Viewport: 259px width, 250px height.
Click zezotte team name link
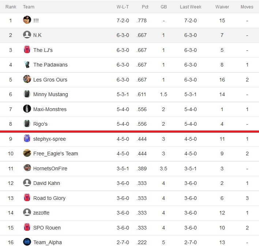41,213
